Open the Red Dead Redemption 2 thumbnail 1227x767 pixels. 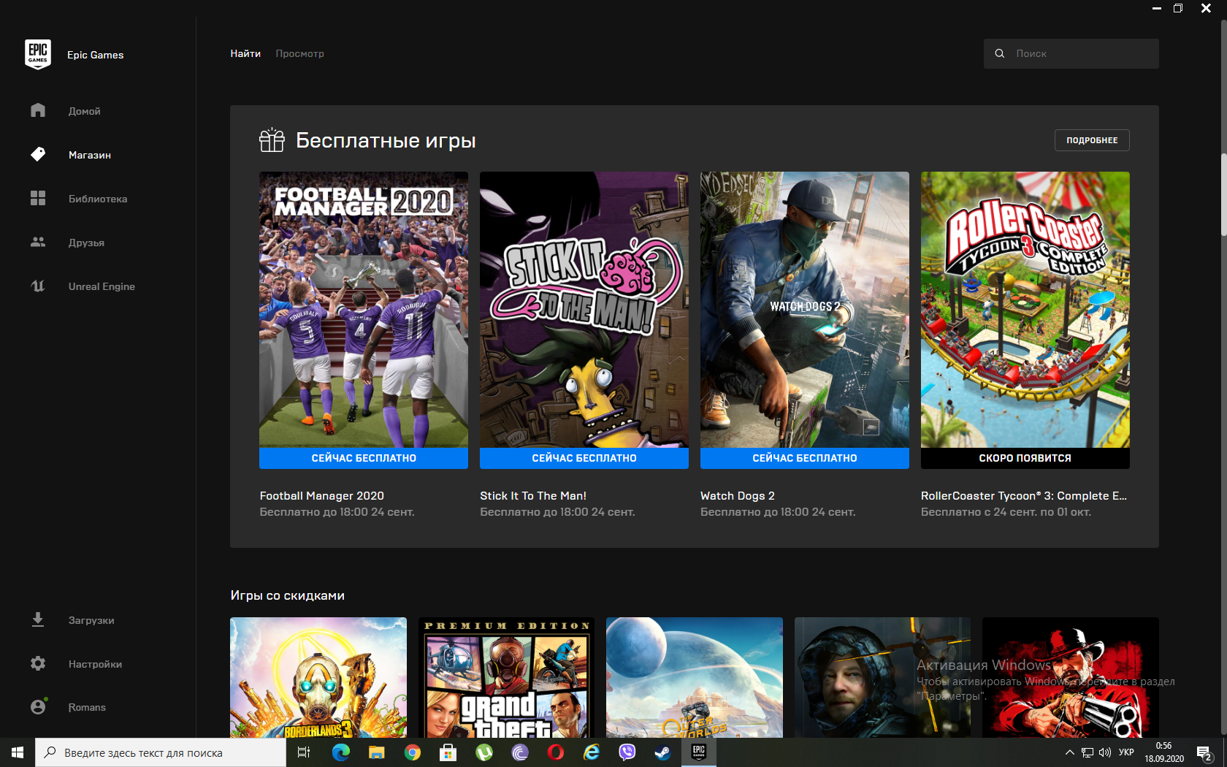[1071, 677]
